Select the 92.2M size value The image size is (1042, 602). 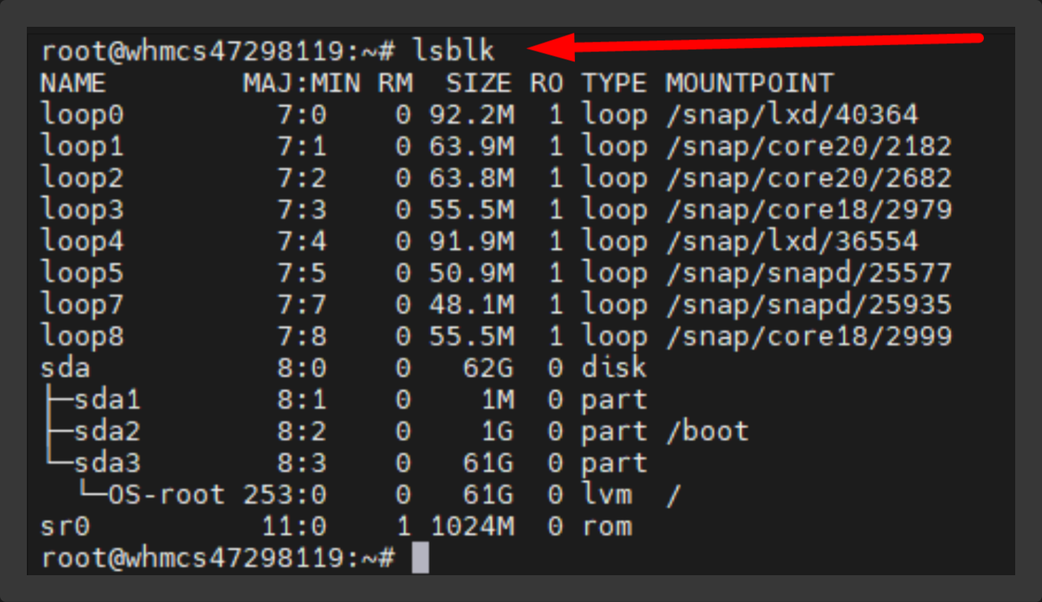coord(471,115)
